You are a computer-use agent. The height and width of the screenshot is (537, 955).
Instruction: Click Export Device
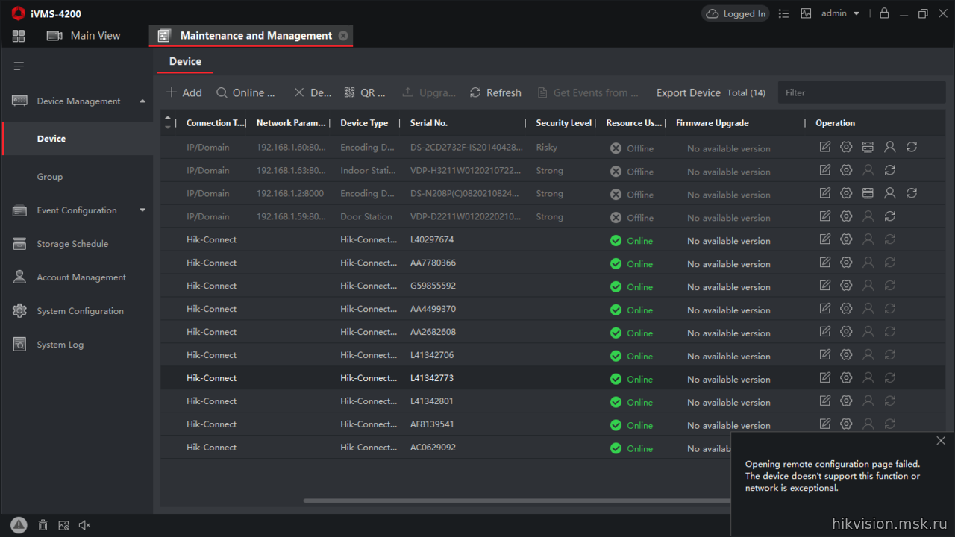689,93
